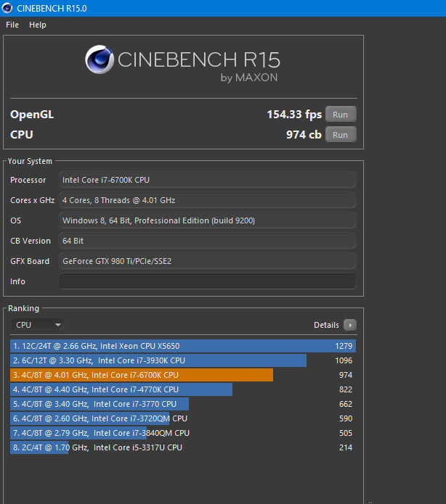
Task: Click the Processor field Intel Core i7-6700K
Action: point(207,180)
